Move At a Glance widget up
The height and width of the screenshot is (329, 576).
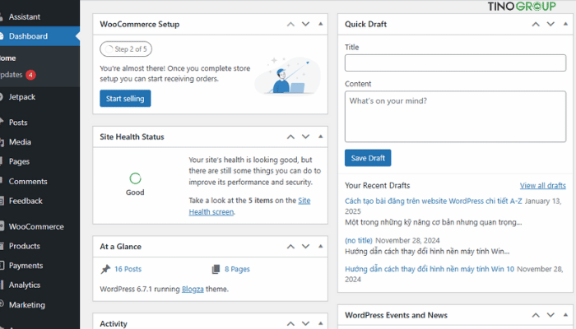tap(290, 247)
